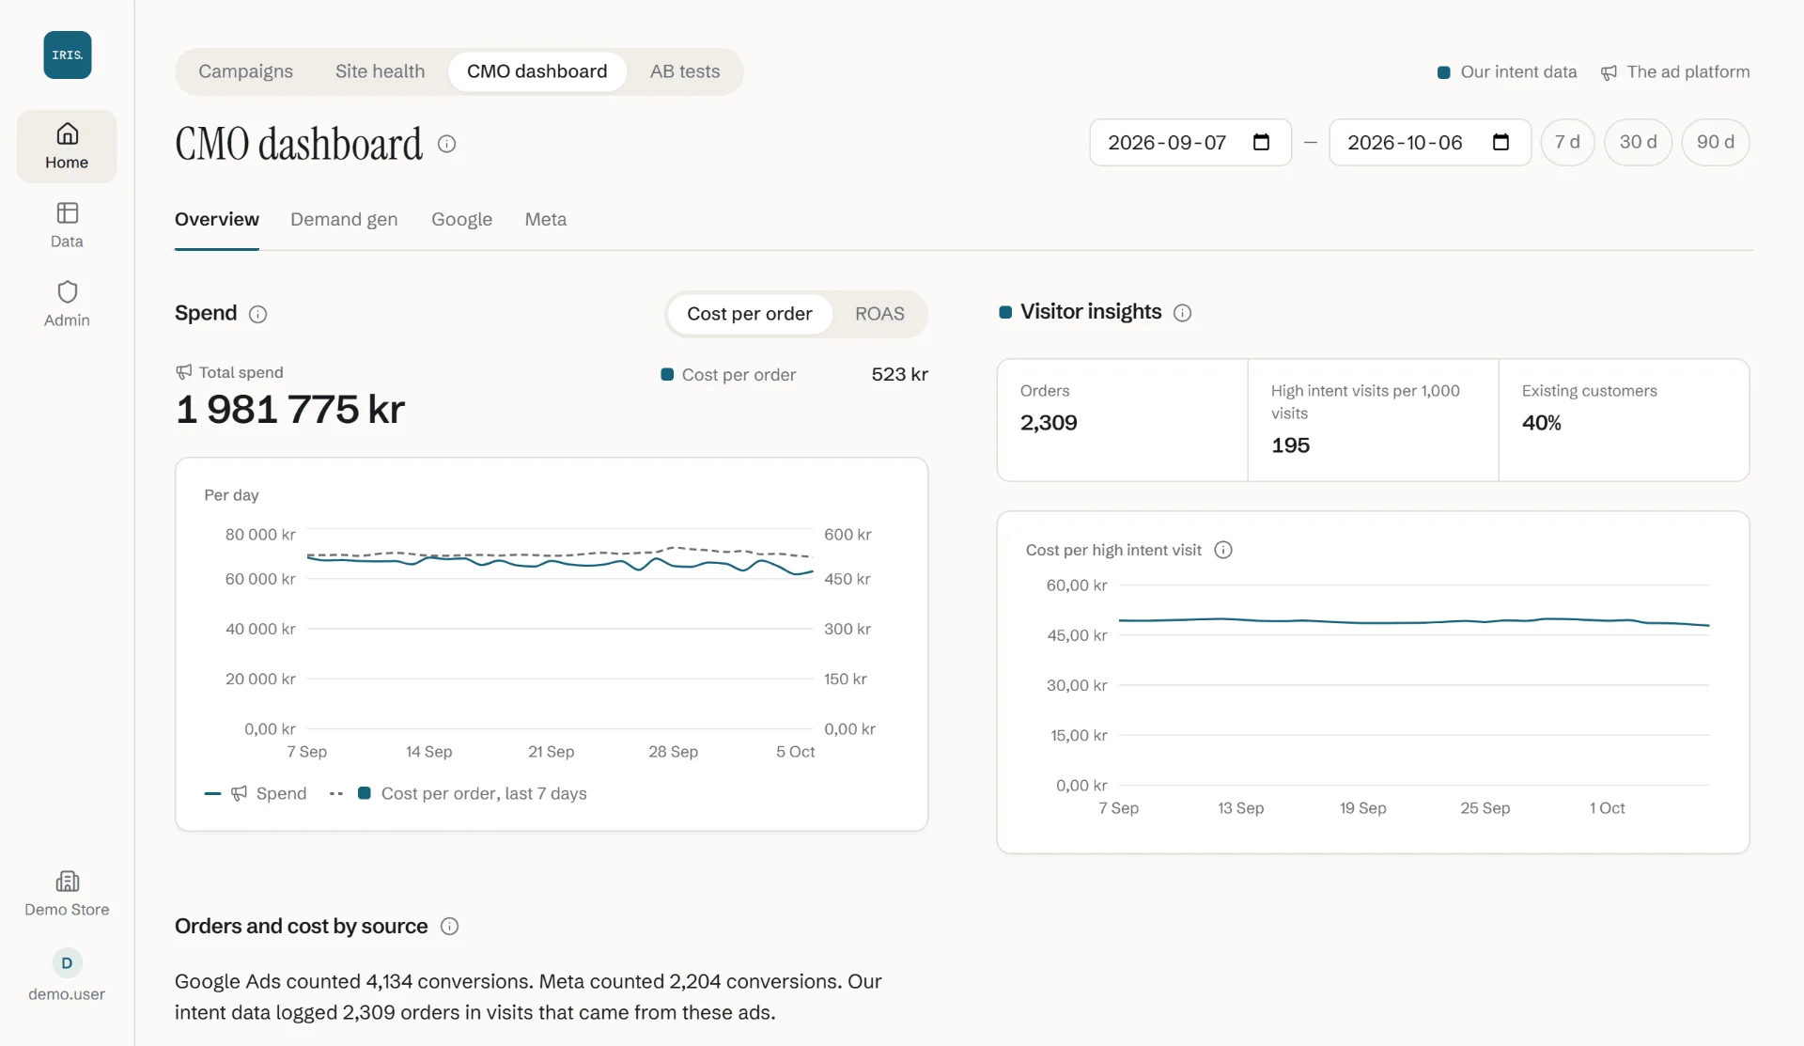Click the megaphone icon beside Total spend

184,372
